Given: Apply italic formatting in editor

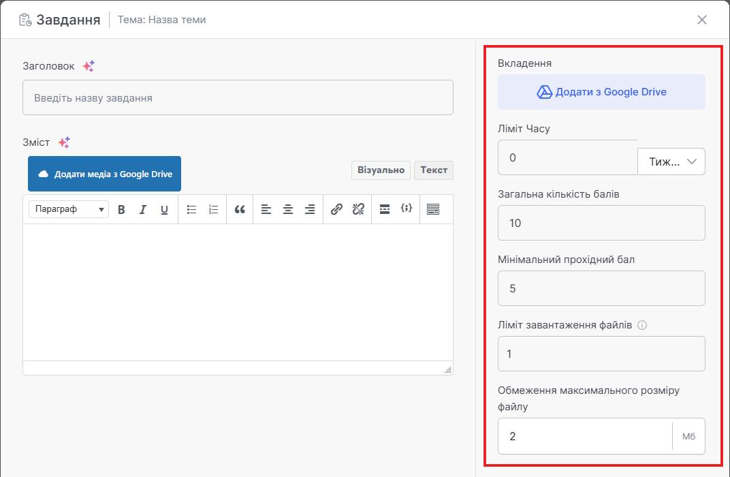Looking at the screenshot, I should point(143,210).
